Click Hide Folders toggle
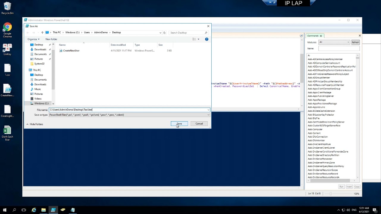The image size is (381, 214). click(35, 124)
